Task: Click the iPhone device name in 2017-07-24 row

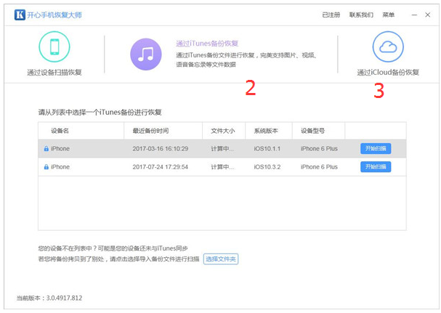Action: [60, 167]
